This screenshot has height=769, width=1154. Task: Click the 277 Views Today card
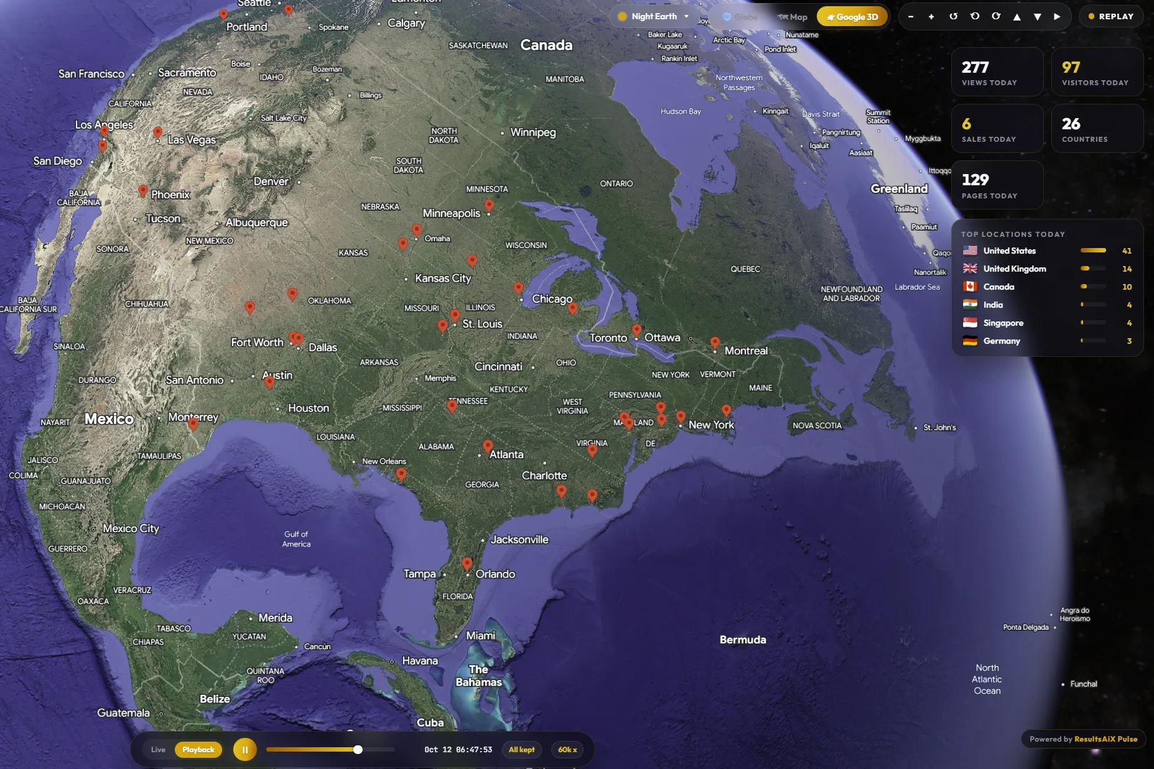point(997,72)
